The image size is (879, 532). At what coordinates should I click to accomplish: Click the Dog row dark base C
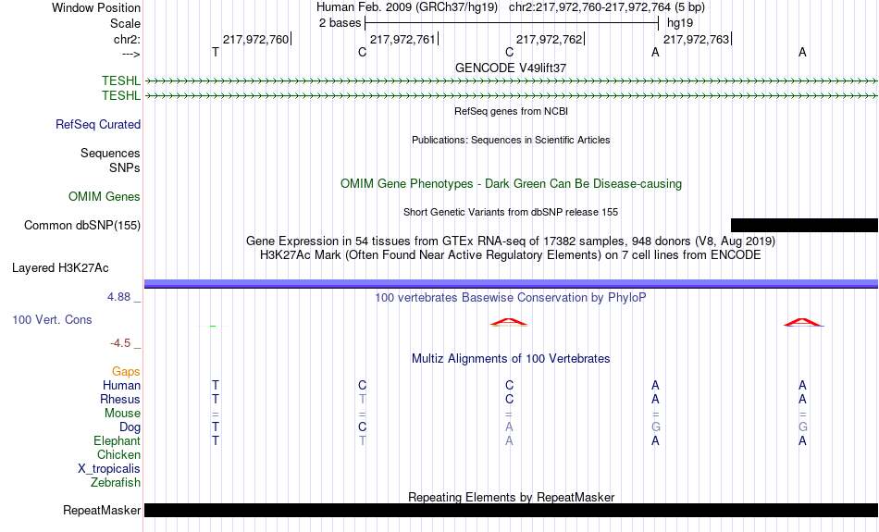coord(362,427)
